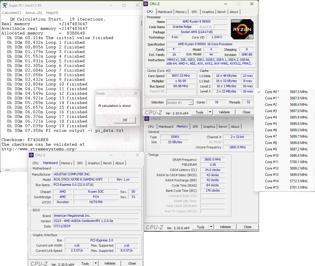Click the CPU-Z icon in the title bar
This screenshot has width=315, height=266.
(146, 4)
